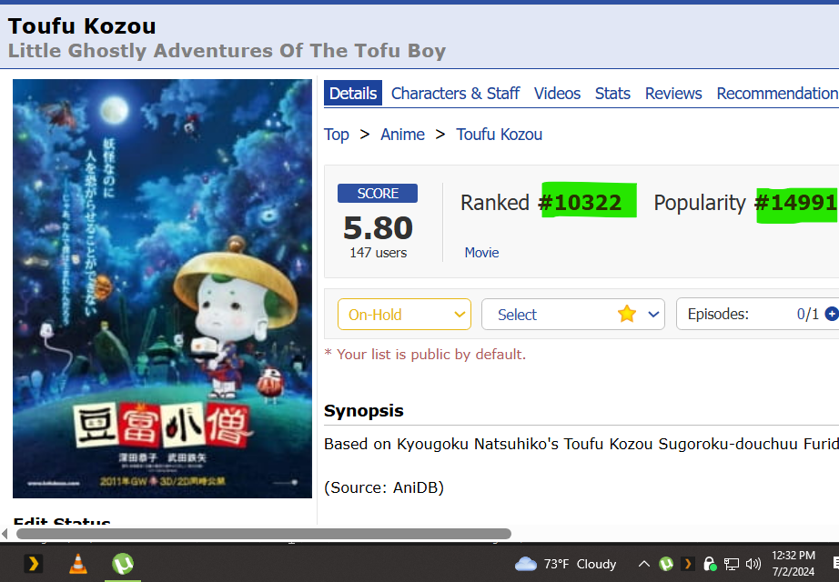Screen dimensions: 839x582
Task: Click the yellow star in the score selector
Action: coord(627,314)
